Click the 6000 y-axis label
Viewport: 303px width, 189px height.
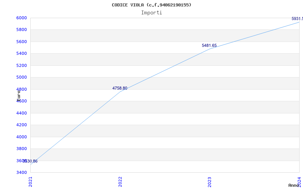pyautogui.click(x=22, y=18)
